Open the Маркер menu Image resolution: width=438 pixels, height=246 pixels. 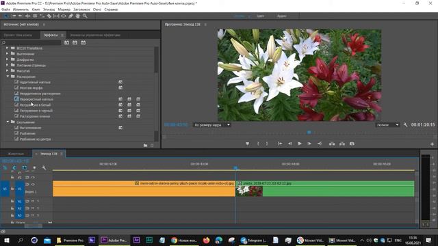[x=64, y=10]
